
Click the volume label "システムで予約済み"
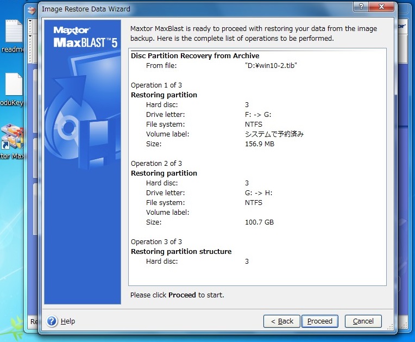[274, 134]
